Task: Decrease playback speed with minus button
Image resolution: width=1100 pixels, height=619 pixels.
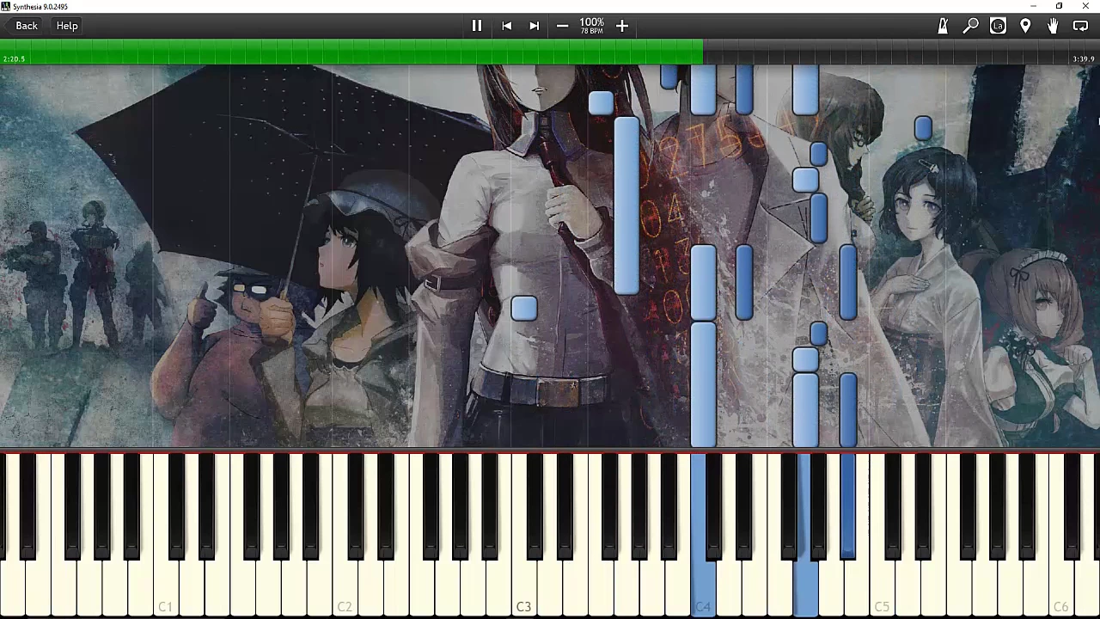Action: 562,26
